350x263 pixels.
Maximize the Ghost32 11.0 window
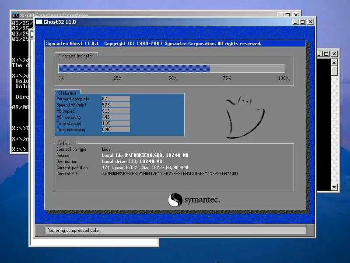(303, 22)
